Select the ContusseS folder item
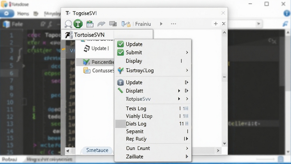Image resolution: width=291 pixels, height=164 pixels. [x=98, y=70]
